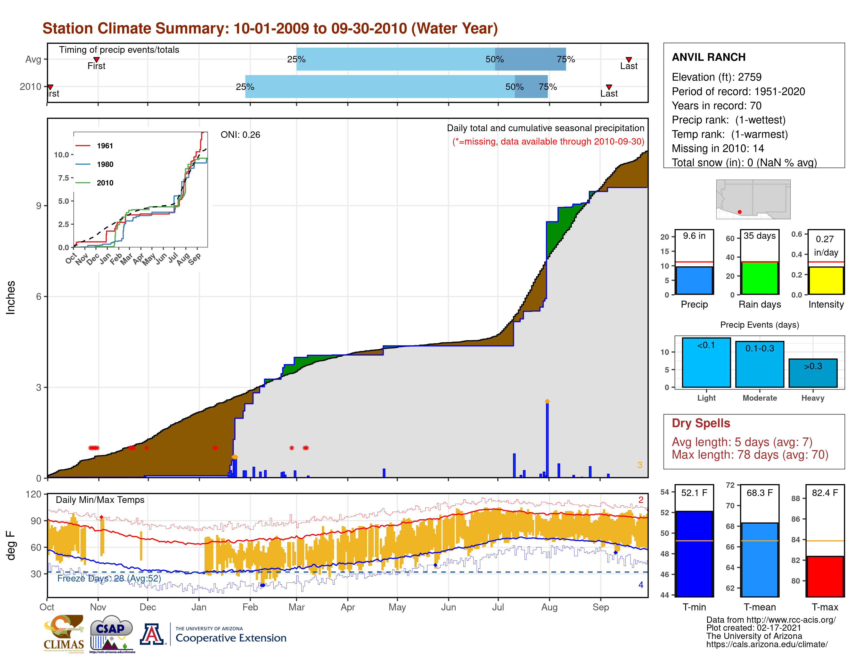851x657 pixels.
Task: Click the https://cals.arizona.edu/climate/ link
Action: click(767, 644)
